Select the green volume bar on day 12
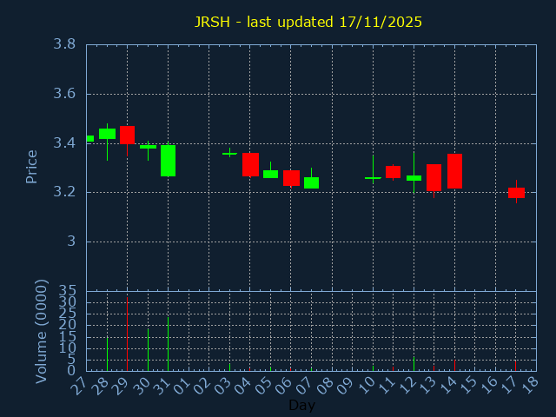This screenshot has height=417, width=556. [414, 364]
